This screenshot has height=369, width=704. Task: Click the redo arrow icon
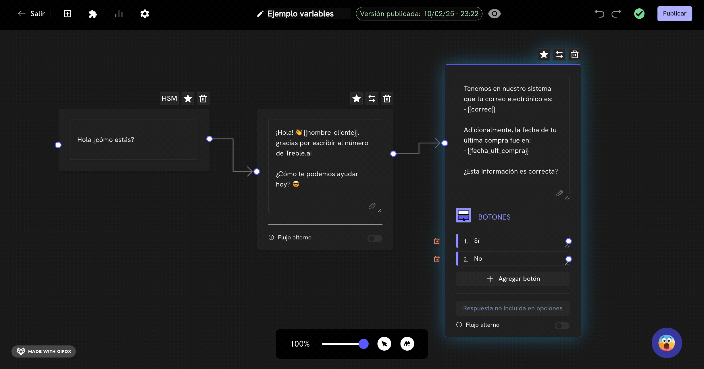(x=616, y=14)
